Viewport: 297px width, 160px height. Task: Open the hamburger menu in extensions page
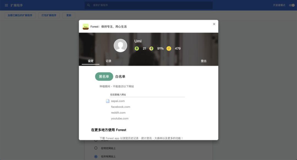point(6,5)
